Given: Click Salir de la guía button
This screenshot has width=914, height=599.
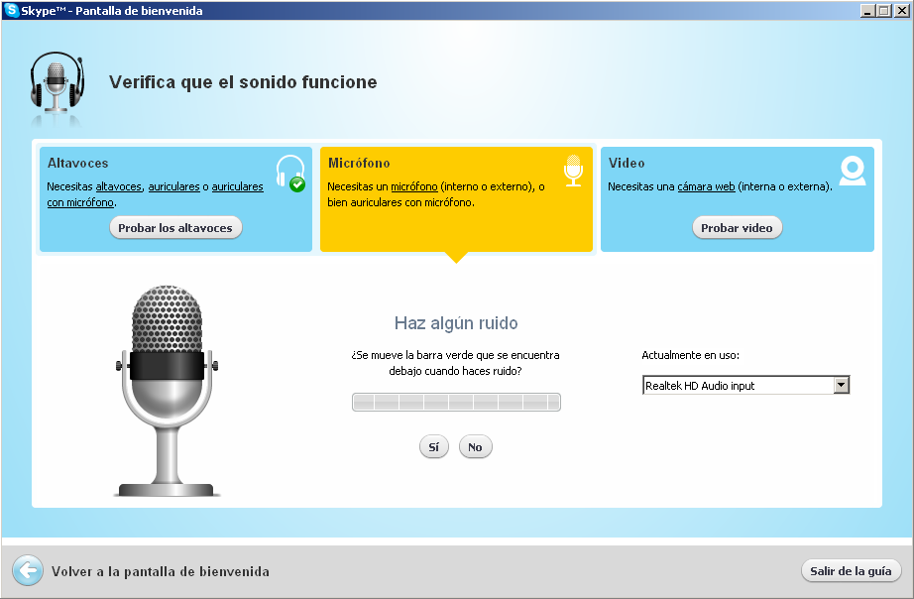Looking at the screenshot, I should [x=851, y=570].
